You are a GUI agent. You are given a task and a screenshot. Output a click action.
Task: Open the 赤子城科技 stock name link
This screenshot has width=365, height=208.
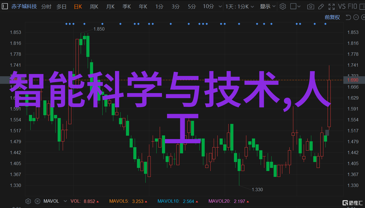24,6
